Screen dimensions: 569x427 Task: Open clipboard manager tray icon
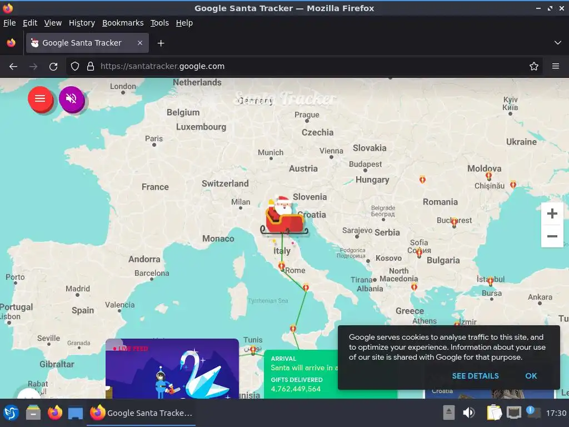[x=494, y=413]
